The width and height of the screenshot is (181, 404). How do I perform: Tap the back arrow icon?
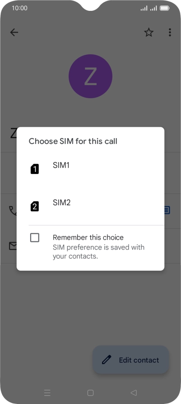[14, 32]
